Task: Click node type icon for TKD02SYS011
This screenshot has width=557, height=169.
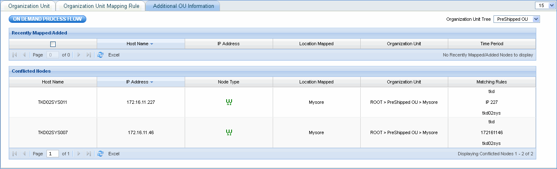Action: click(229, 102)
